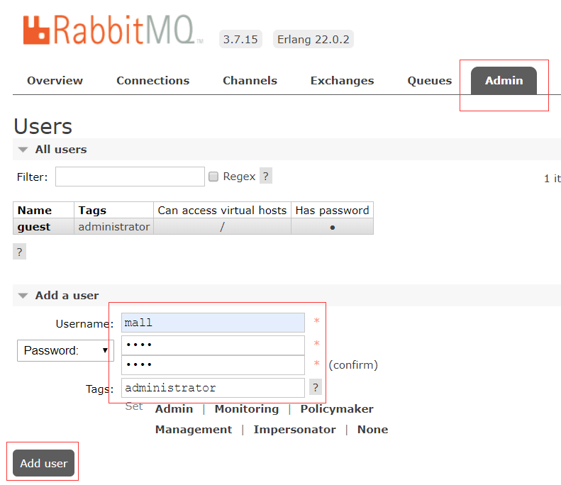This screenshot has height=485, width=561.
Task: Click the confirm password field
Action: (213, 365)
